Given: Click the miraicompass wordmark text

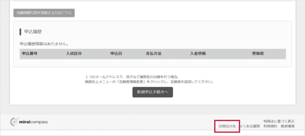Looking at the screenshot, I should [33, 122].
